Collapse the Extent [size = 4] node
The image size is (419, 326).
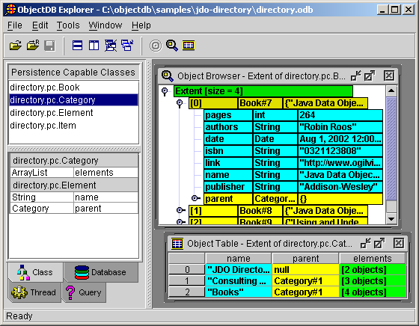[165, 91]
